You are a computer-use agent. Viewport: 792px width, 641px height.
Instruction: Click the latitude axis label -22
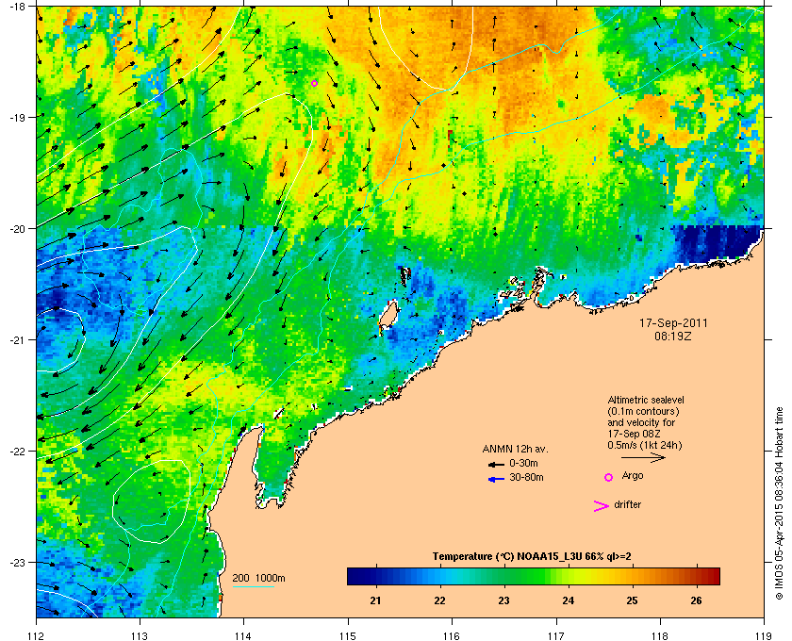pyautogui.click(x=16, y=452)
